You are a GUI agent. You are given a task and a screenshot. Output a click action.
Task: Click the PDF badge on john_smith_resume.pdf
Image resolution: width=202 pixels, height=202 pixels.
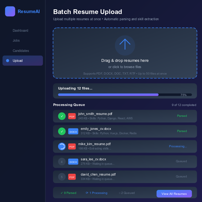pos(72,116)
